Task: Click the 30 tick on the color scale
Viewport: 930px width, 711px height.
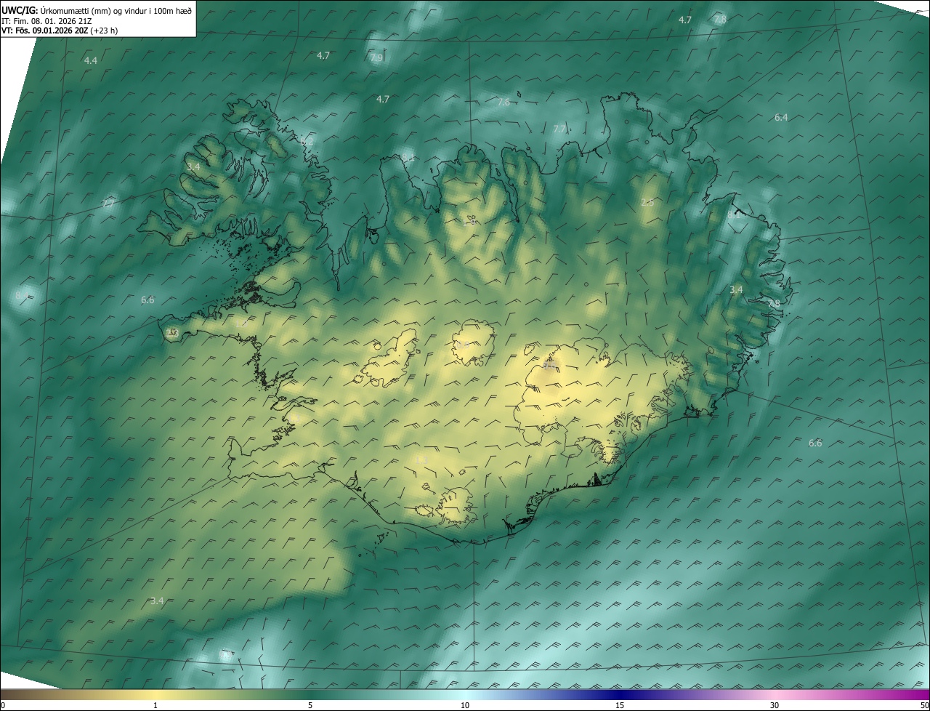Action: (775, 705)
